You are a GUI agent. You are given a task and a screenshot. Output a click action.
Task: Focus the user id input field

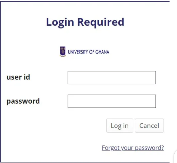[112, 78]
